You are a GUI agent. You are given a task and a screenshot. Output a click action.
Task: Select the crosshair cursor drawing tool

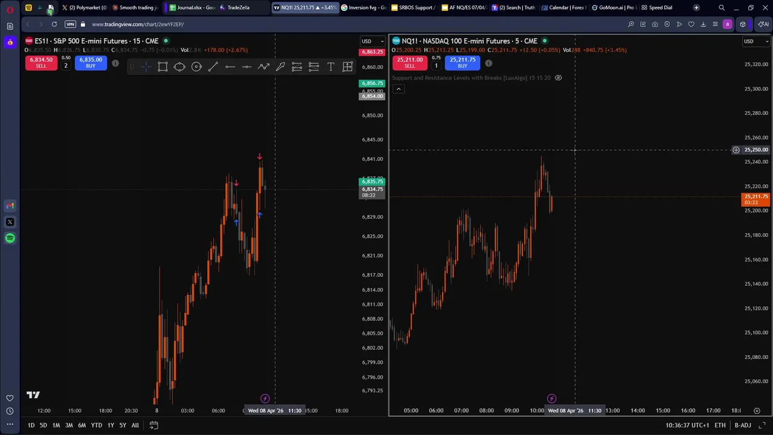[146, 66]
